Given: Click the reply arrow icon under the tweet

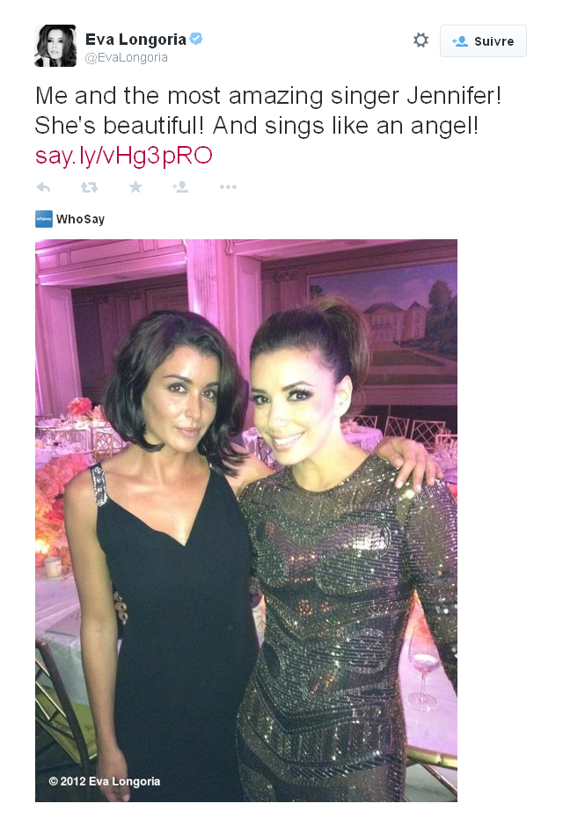Looking at the screenshot, I should coord(43,187).
